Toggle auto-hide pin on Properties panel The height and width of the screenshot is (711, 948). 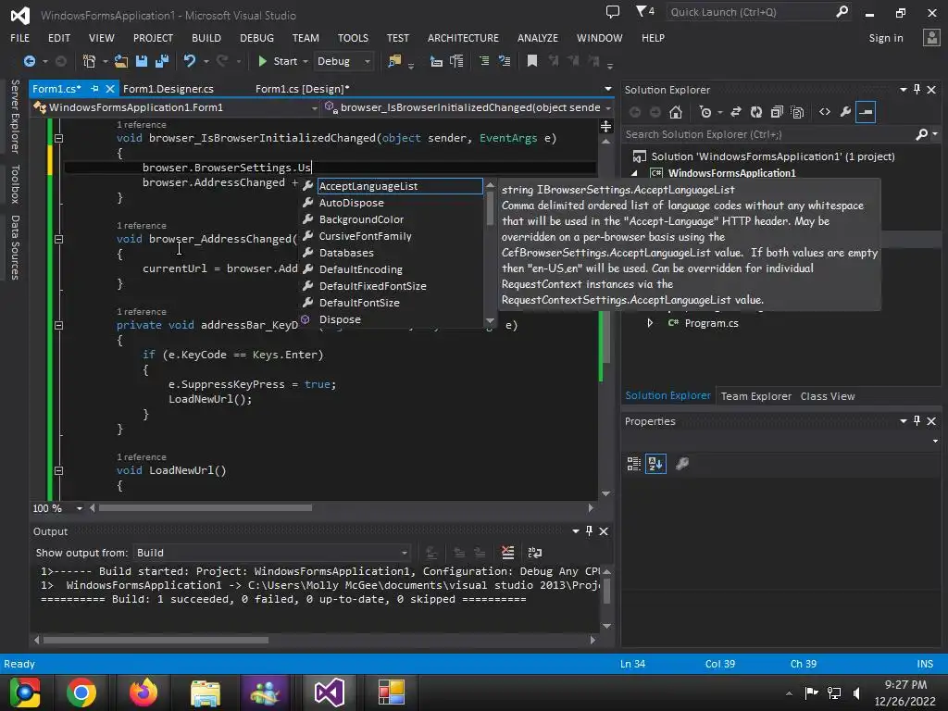pyautogui.click(x=917, y=421)
